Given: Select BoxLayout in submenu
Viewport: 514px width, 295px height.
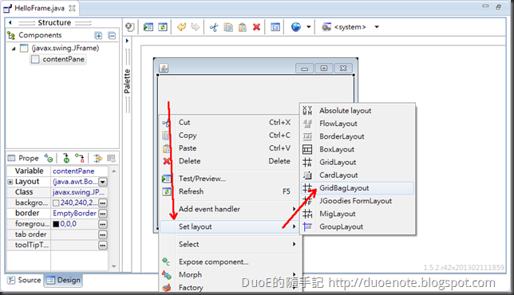Looking at the screenshot, I should 358,149.
